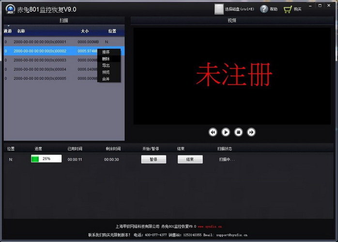This screenshot has width=338, height=242.
Task: Maximize the application window
Action: [x=320, y=6]
